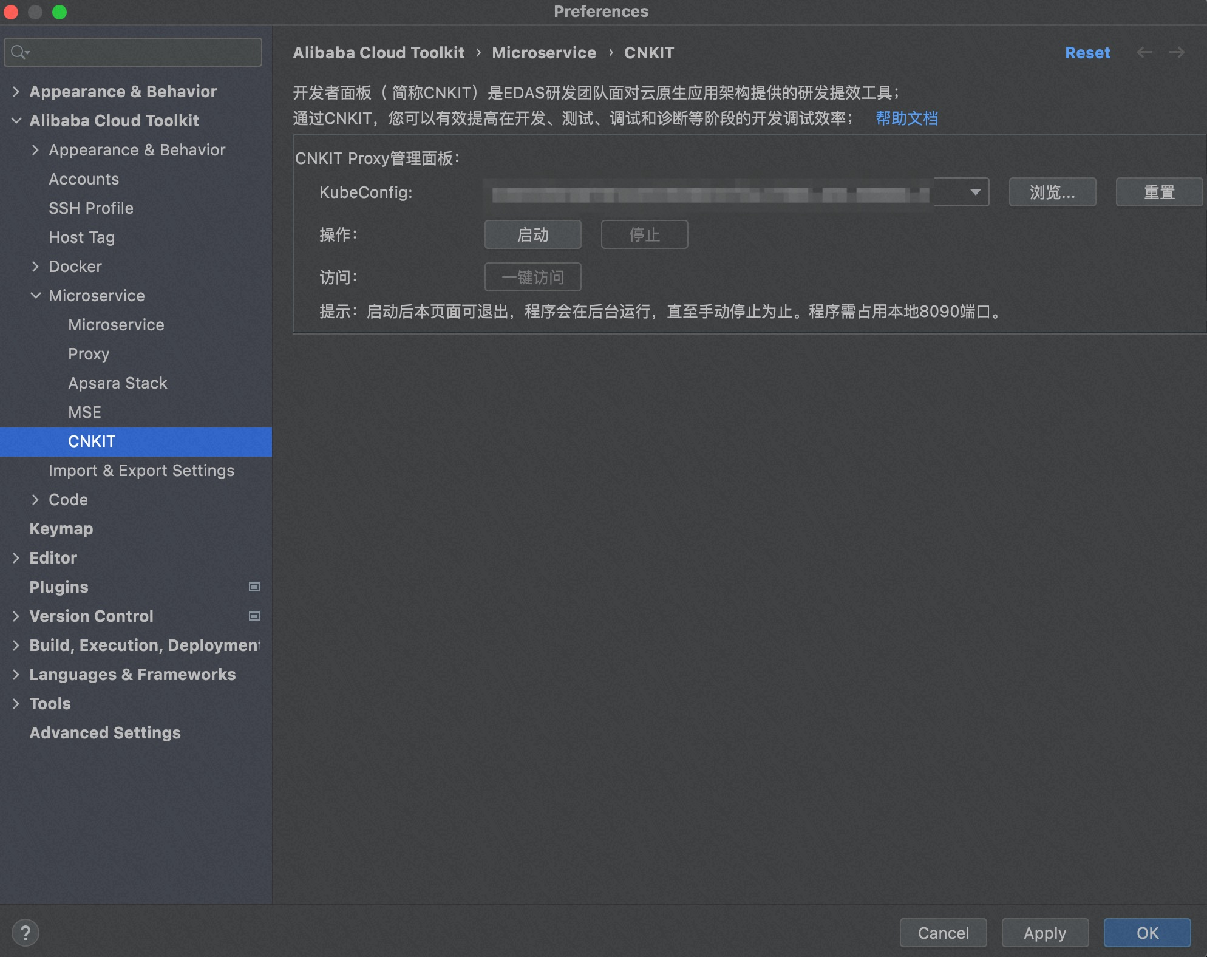Screen dimensions: 1207x957
Task: Click Alibaba Cloud Toolkit breadcrumb
Action: coord(379,53)
